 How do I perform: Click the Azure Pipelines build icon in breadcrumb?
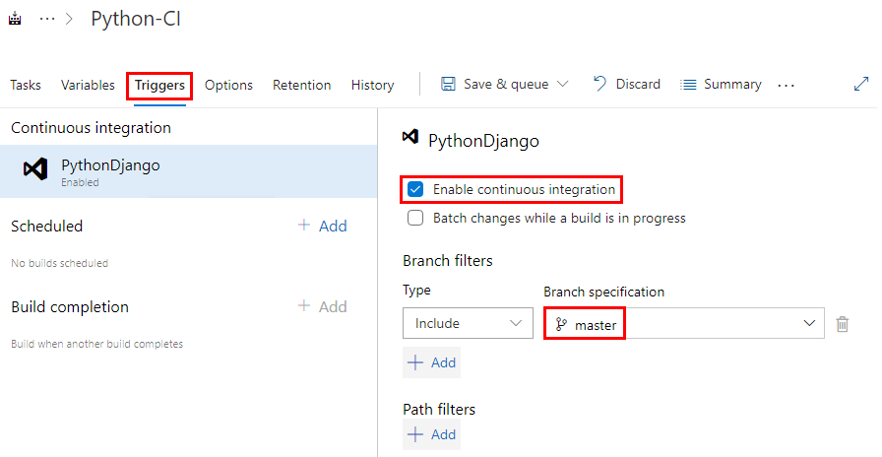click(x=15, y=19)
